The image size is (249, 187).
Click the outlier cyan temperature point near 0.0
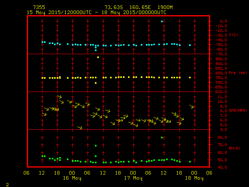coord(161,21)
